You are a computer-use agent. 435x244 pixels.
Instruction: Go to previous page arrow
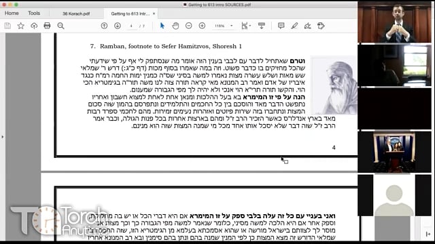[x=104, y=26]
